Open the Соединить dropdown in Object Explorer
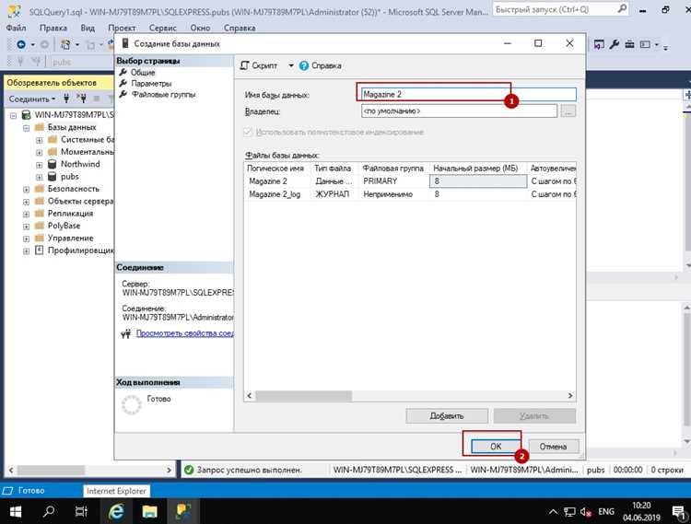 (x=32, y=99)
